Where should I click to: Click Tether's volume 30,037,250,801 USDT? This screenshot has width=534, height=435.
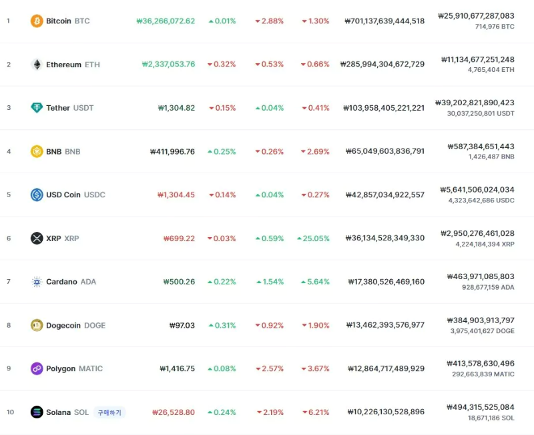(x=481, y=113)
